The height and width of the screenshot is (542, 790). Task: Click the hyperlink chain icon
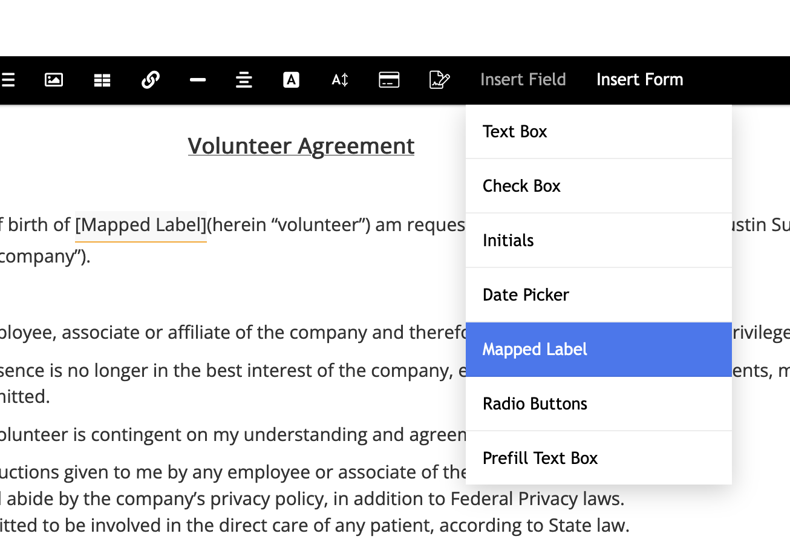(150, 80)
